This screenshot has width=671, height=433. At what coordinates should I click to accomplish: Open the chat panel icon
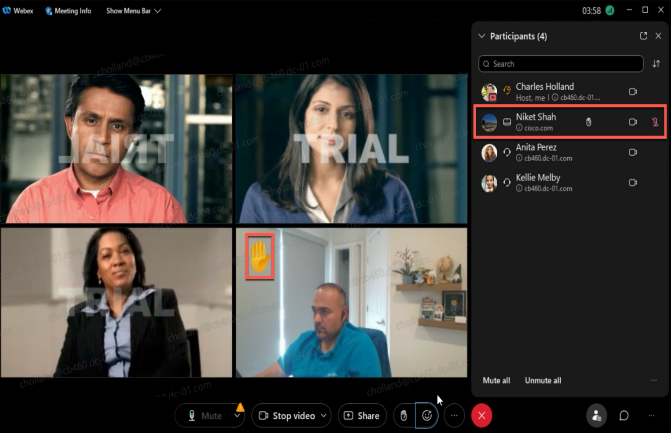coord(624,416)
